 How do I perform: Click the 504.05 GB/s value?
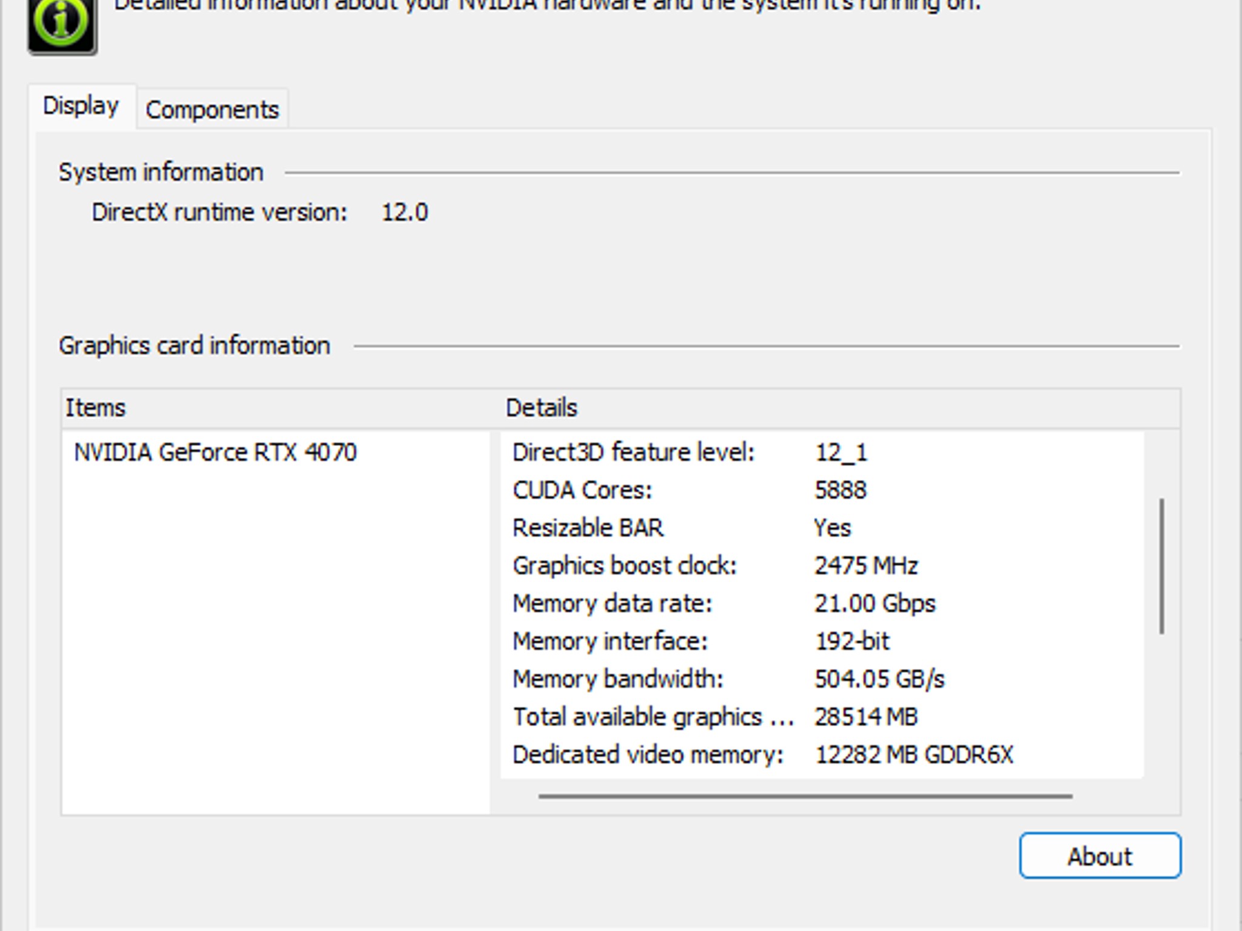pyautogui.click(x=879, y=679)
